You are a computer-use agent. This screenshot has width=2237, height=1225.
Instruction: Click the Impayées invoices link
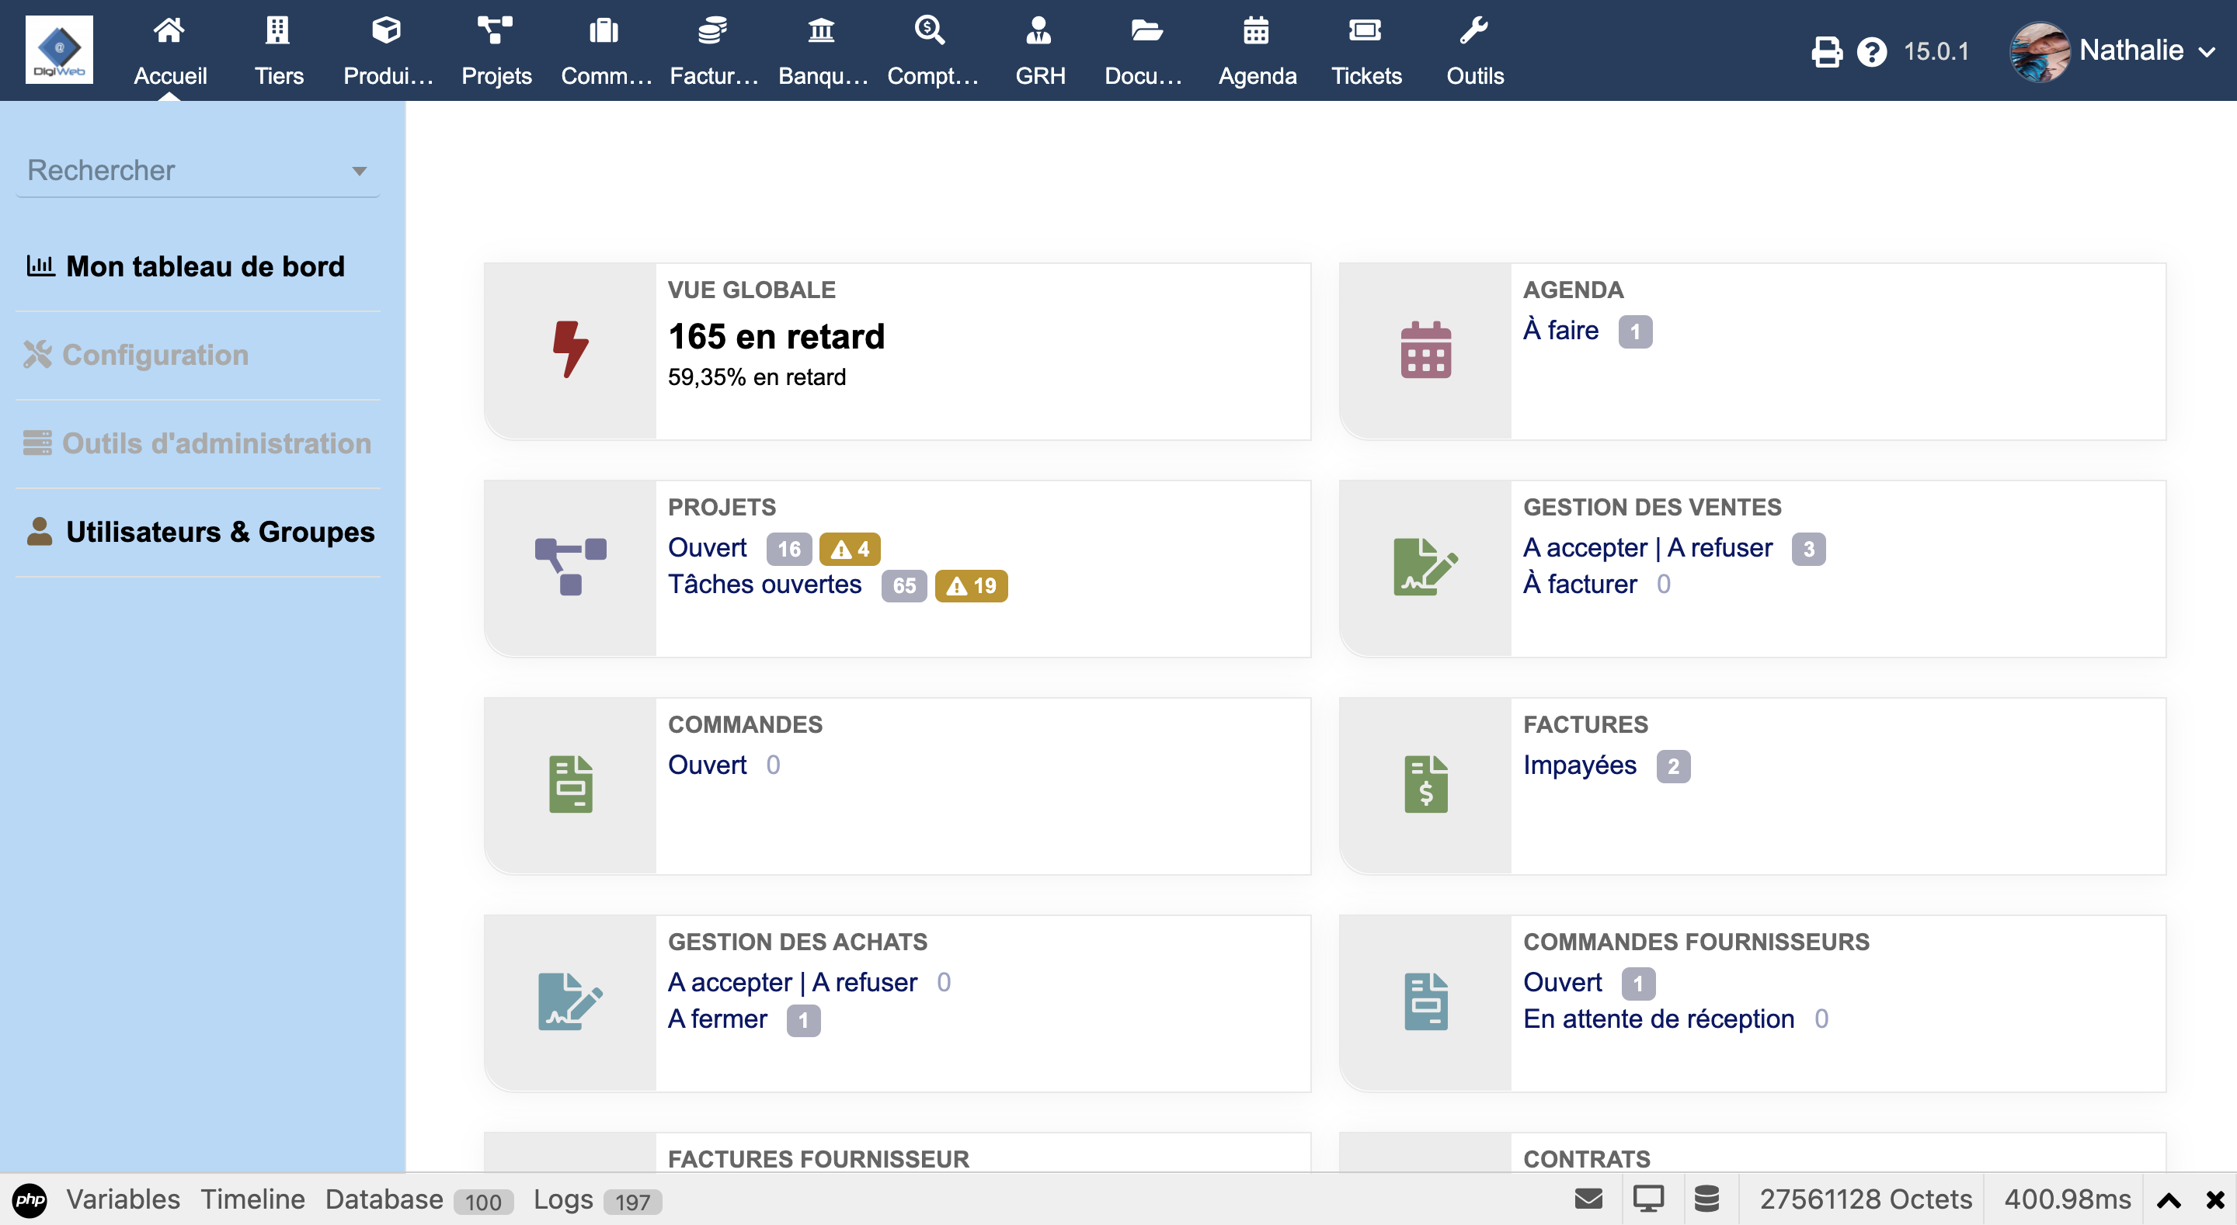pyautogui.click(x=1579, y=765)
